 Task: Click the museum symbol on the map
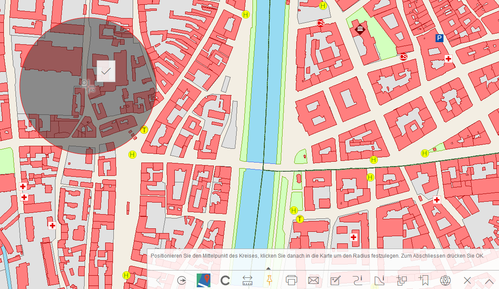tap(360, 30)
